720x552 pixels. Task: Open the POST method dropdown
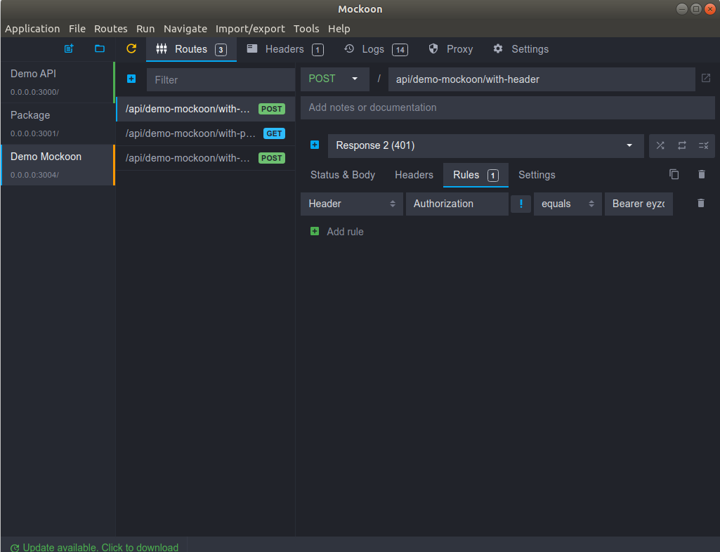(x=335, y=79)
